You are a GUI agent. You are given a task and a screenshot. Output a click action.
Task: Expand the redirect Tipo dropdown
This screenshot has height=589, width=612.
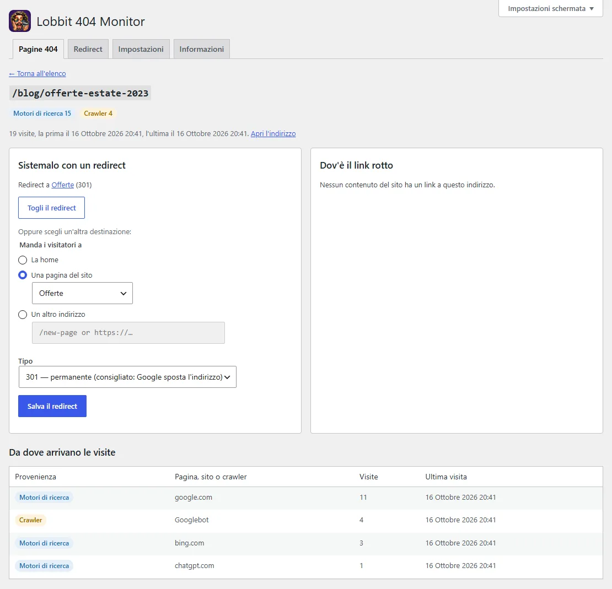pos(127,377)
